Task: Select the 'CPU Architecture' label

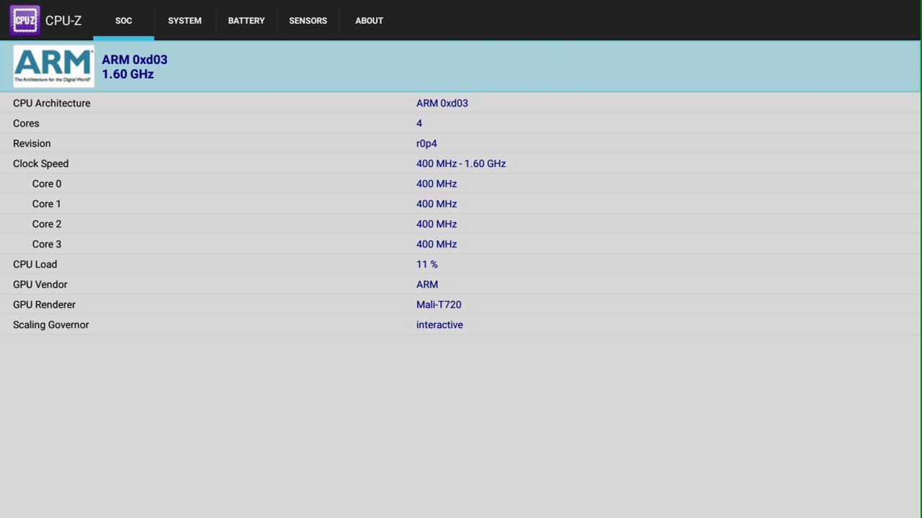Action: tap(52, 103)
